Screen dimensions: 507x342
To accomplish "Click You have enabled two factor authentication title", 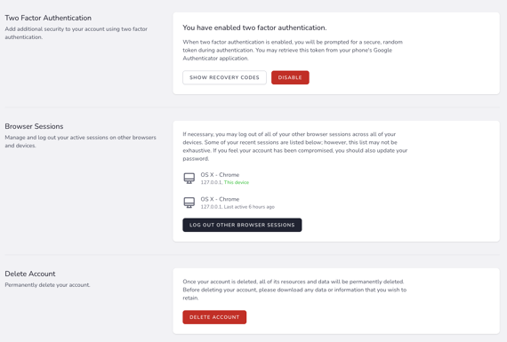I will click(254, 28).
